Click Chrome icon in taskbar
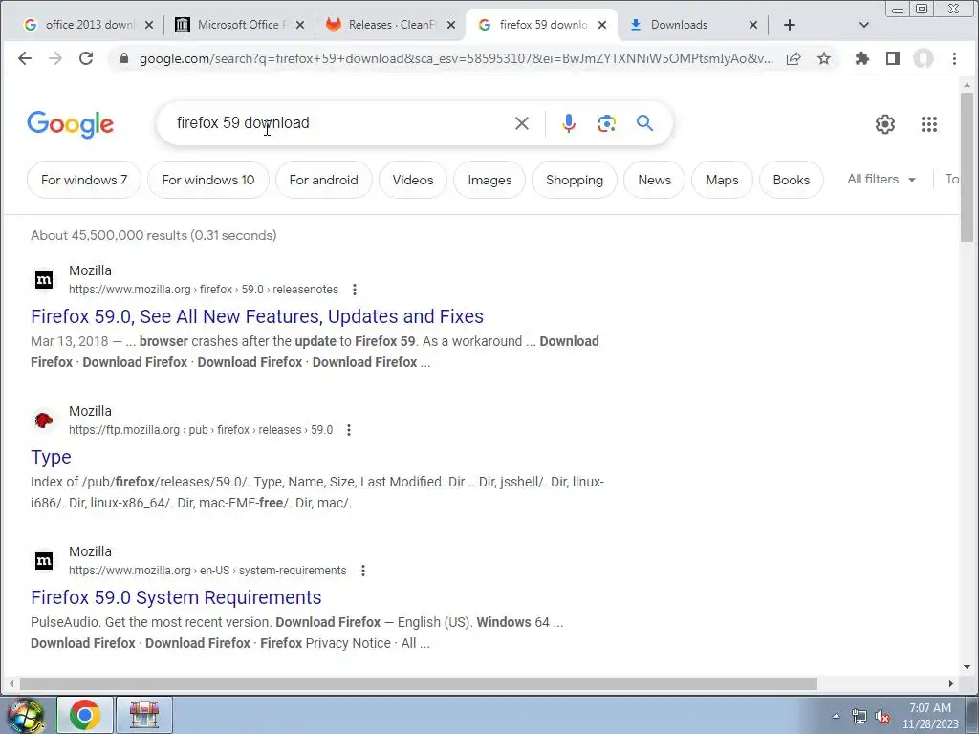Screen dimensions: 979x734 coord(85,715)
